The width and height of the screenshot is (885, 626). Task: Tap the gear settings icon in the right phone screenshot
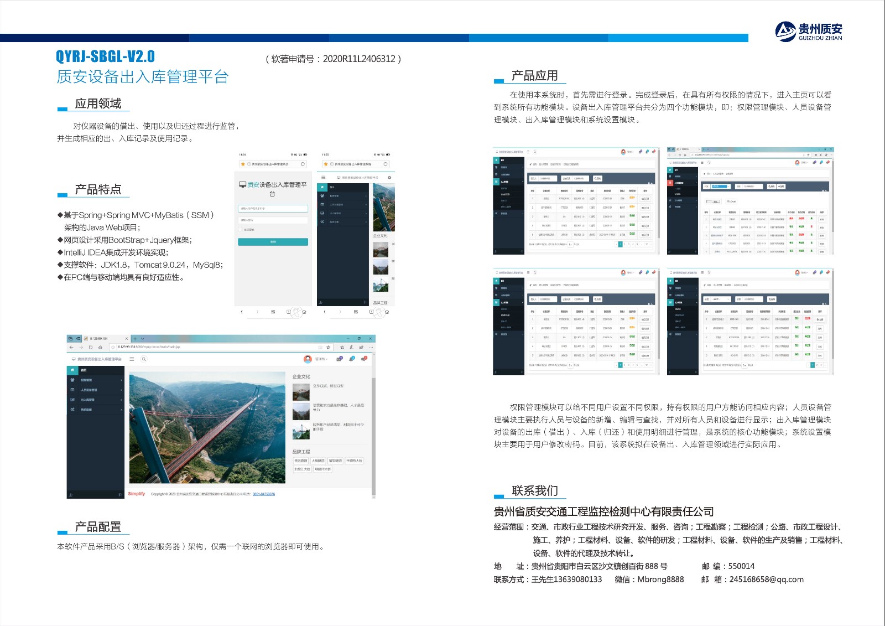389,178
